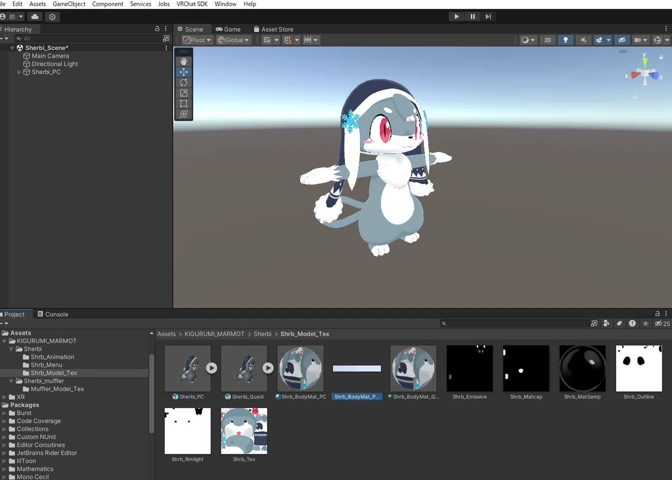Toggle scene lighting
The width and height of the screenshot is (672, 480).
[565, 40]
